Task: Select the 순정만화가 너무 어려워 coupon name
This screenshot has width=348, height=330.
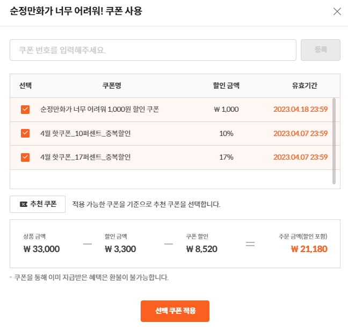Action: (x=100, y=109)
